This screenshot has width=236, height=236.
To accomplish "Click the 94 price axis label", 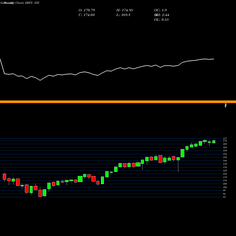I will pos(224,194).
